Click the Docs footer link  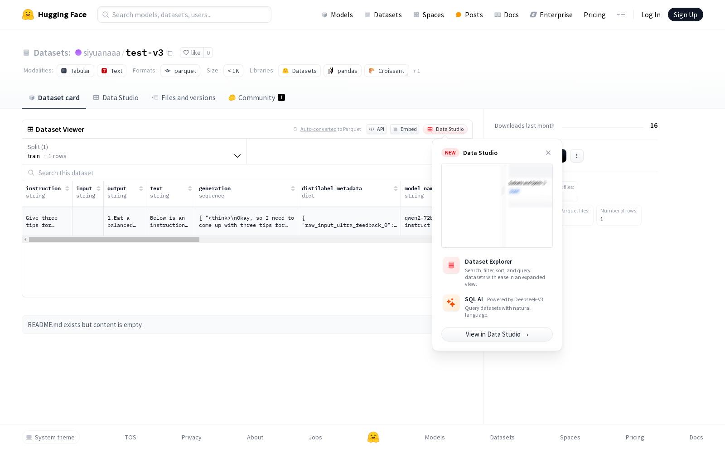coord(696,437)
